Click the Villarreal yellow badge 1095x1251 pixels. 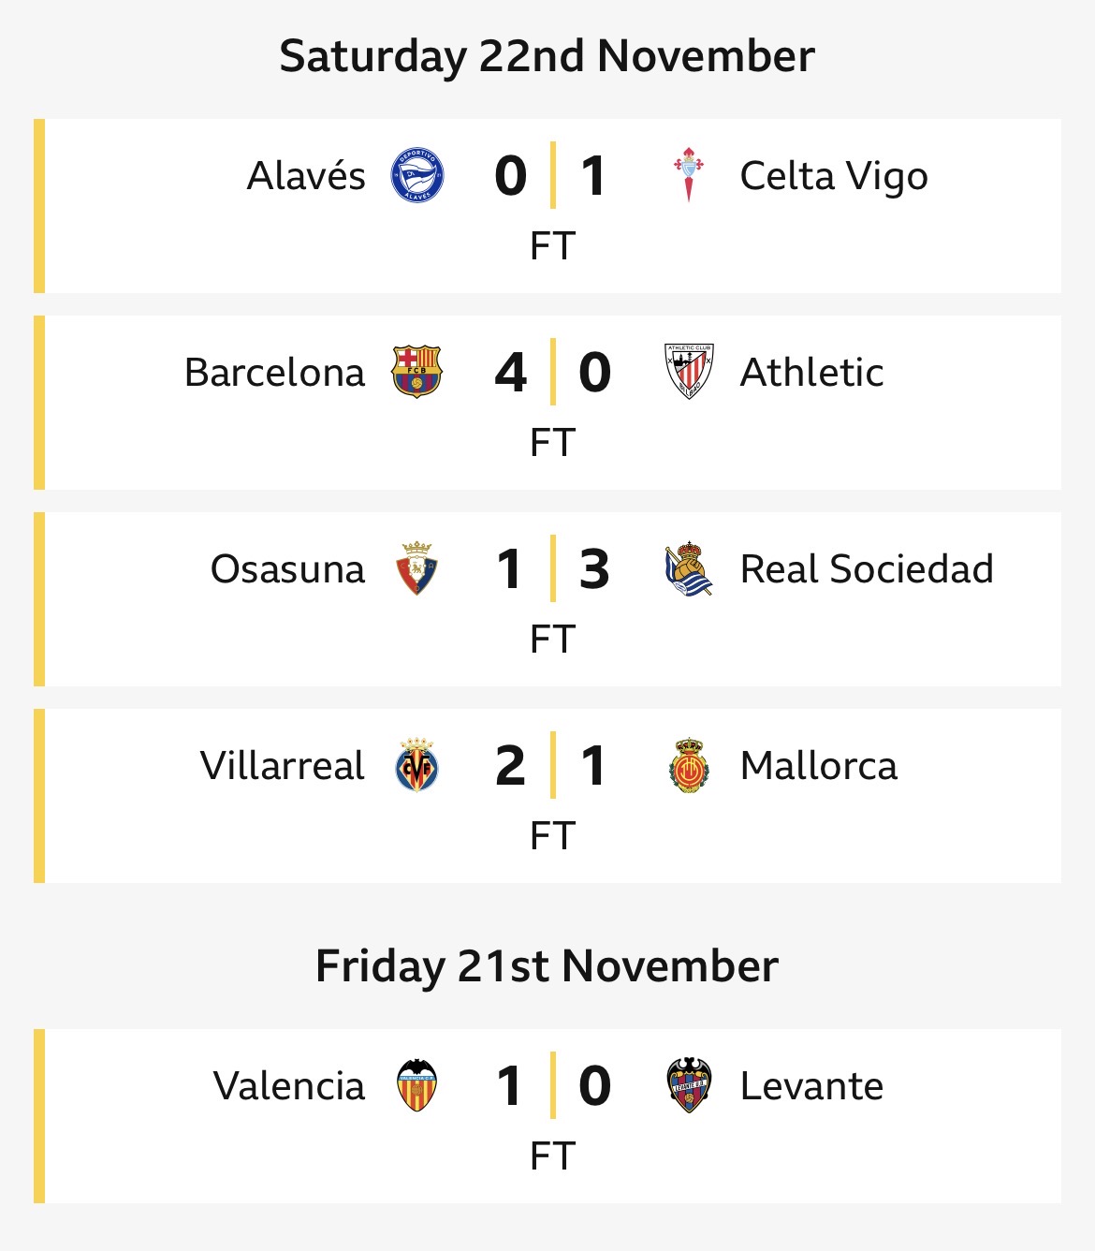click(417, 765)
